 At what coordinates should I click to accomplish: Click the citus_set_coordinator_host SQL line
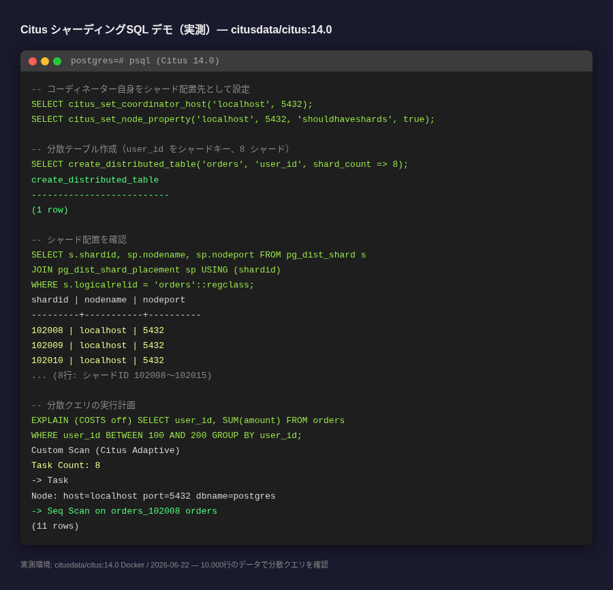pos(172,104)
